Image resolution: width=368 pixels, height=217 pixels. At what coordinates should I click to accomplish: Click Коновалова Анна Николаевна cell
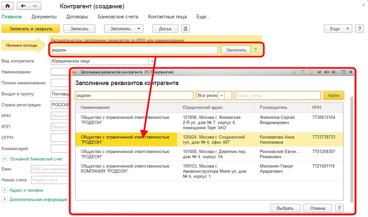(x=281, y=140)
